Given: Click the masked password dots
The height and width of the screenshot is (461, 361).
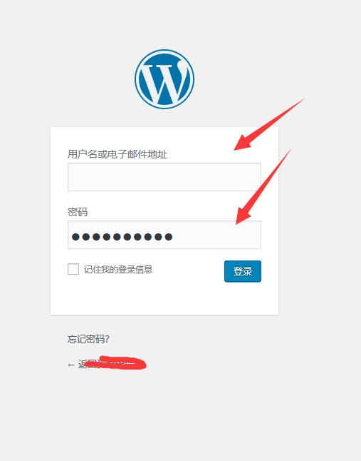Looking at the screenshot, I should 122,237.
